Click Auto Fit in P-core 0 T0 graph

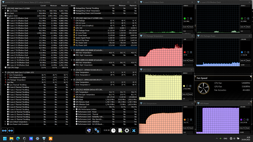pyautogui.click(x=186, y=27)
